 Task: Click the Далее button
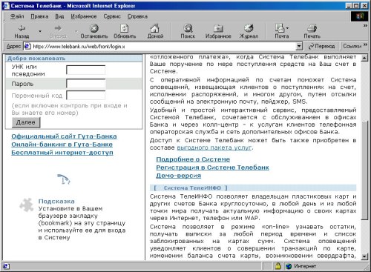[x=26, y=122]
